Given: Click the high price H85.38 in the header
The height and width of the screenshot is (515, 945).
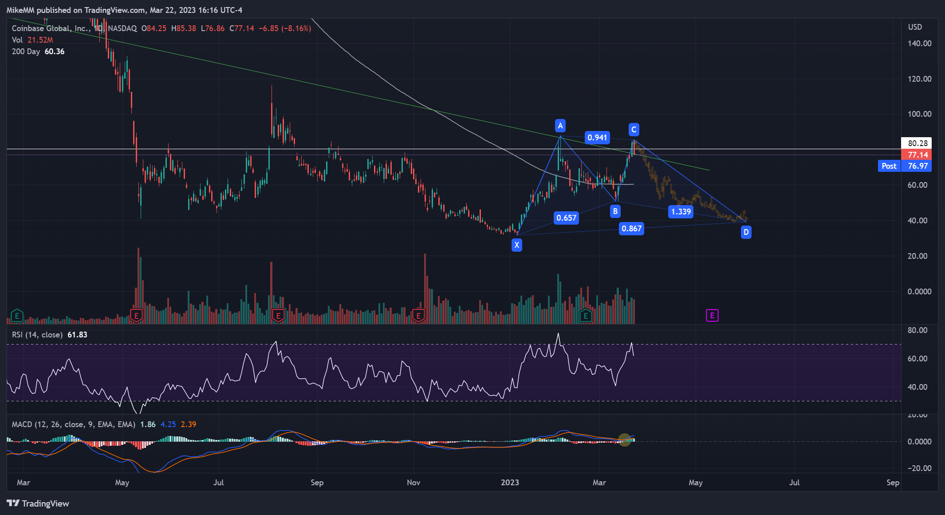Looking at the screenshot, I should tap(184, 28).
